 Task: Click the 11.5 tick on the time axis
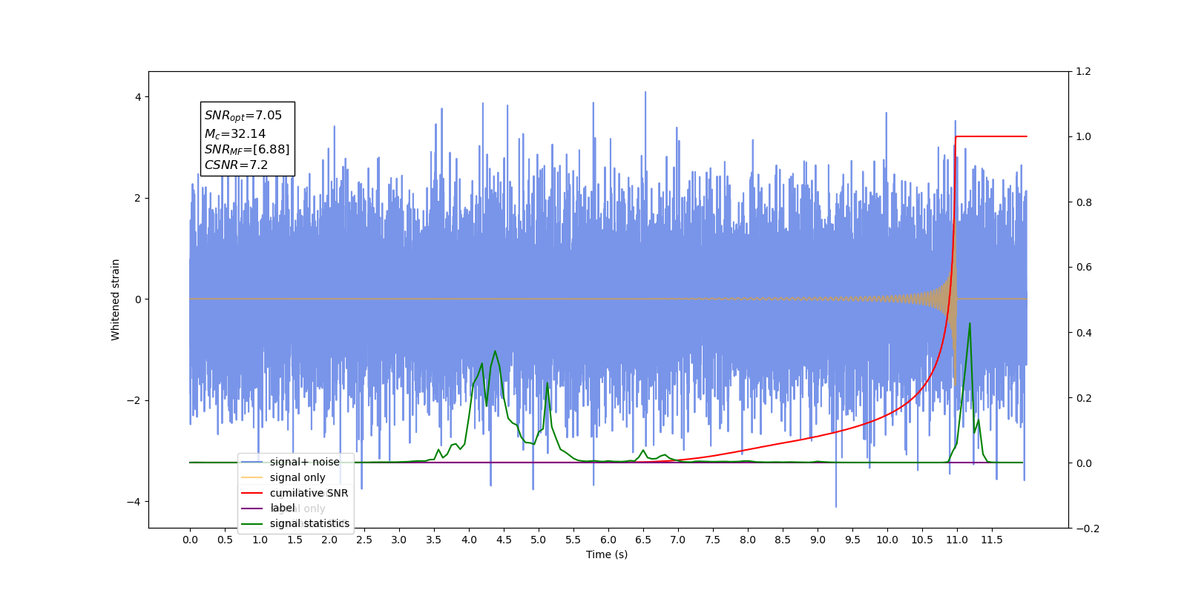coord(992,540)
